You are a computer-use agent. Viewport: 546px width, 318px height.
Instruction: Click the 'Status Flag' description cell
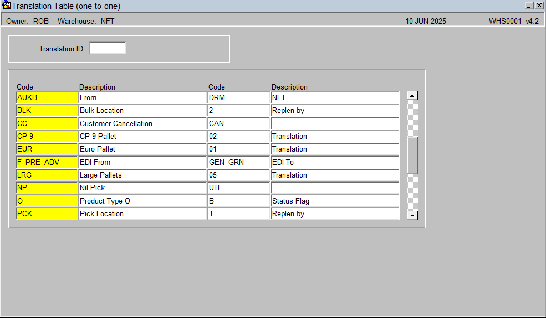pyautogui.click(x=335, y=201)
